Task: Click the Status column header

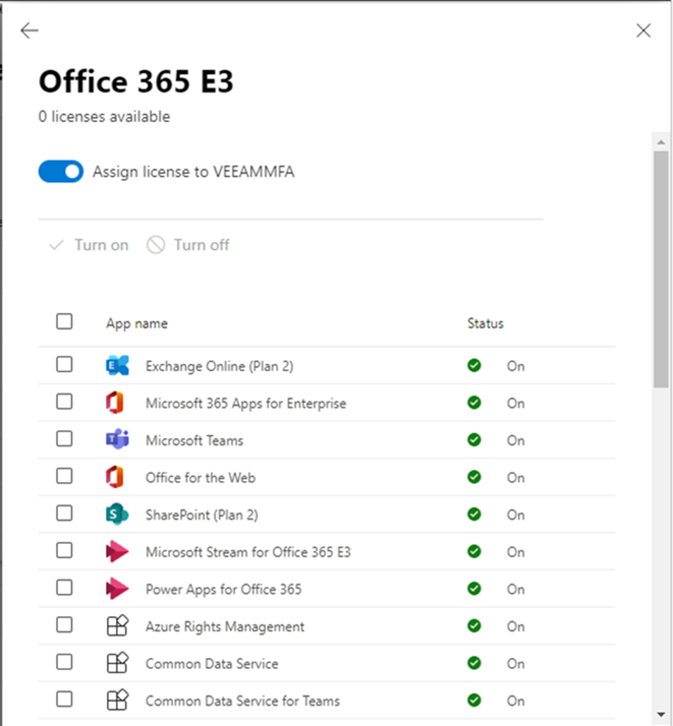Action: pyautogui.click(x=485, y=323)
